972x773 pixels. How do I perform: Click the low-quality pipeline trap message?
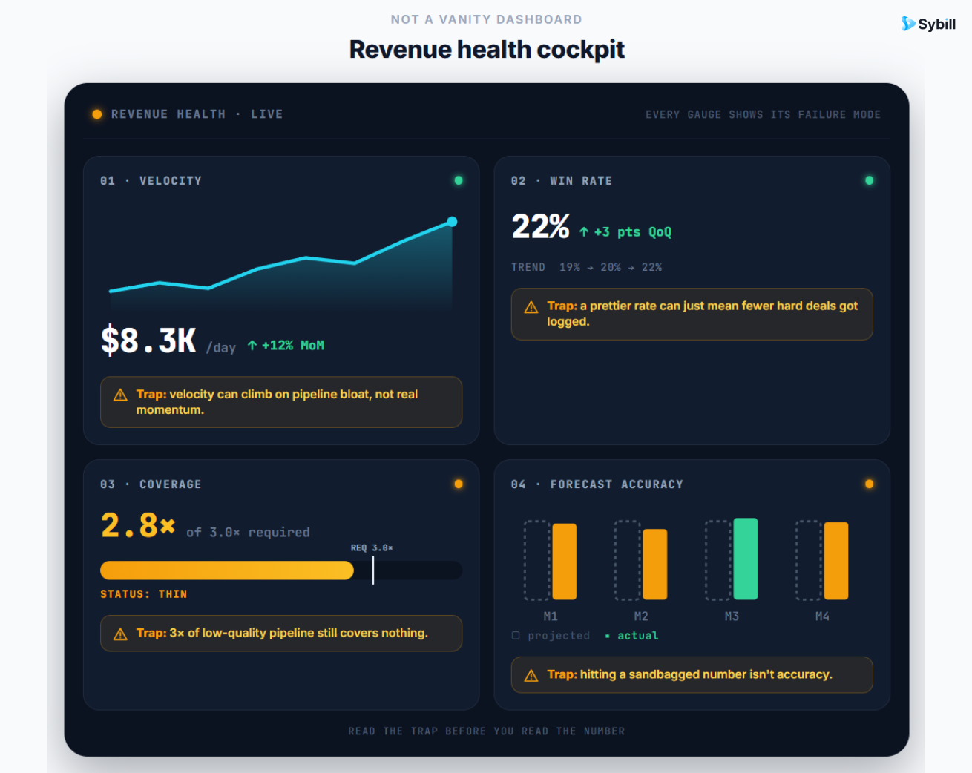click(282, 633)
